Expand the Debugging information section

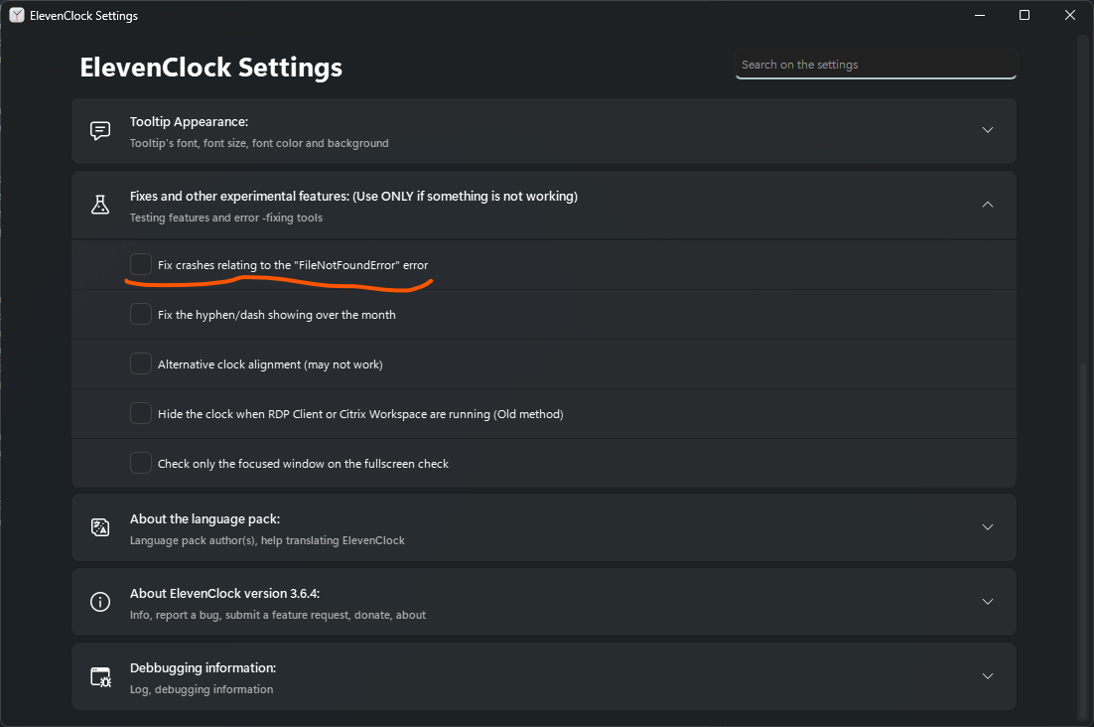click(988, 675)
